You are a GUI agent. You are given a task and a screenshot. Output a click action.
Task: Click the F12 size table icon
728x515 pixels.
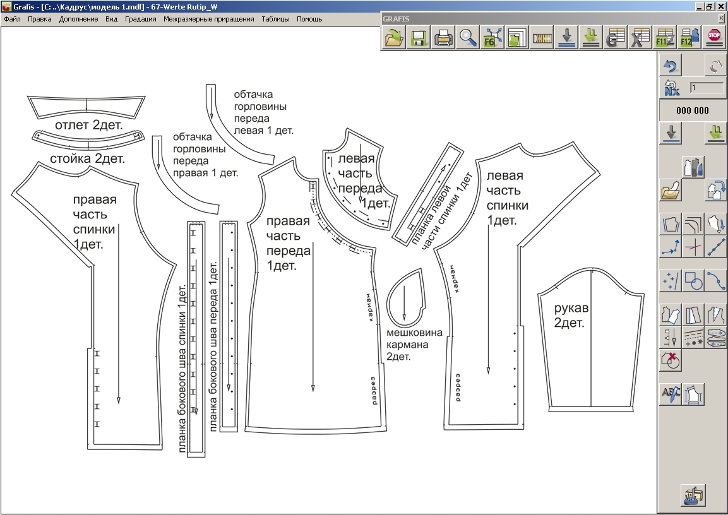click(x=689, y=38)
